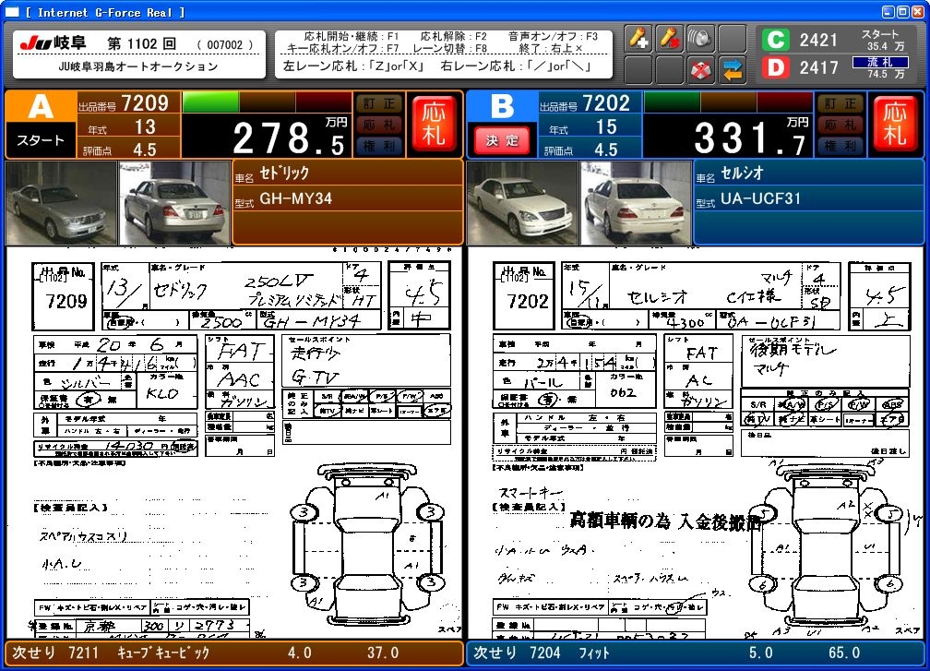Switch to lane C tab
The height and width of the screenshot is (671, 930).
[x=777, y=40]
